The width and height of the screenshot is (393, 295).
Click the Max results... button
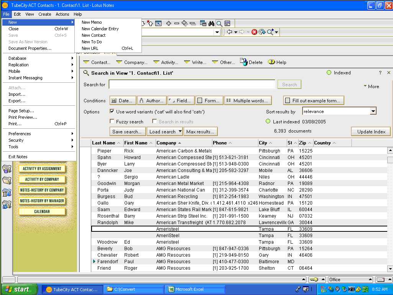coord(200,131)
